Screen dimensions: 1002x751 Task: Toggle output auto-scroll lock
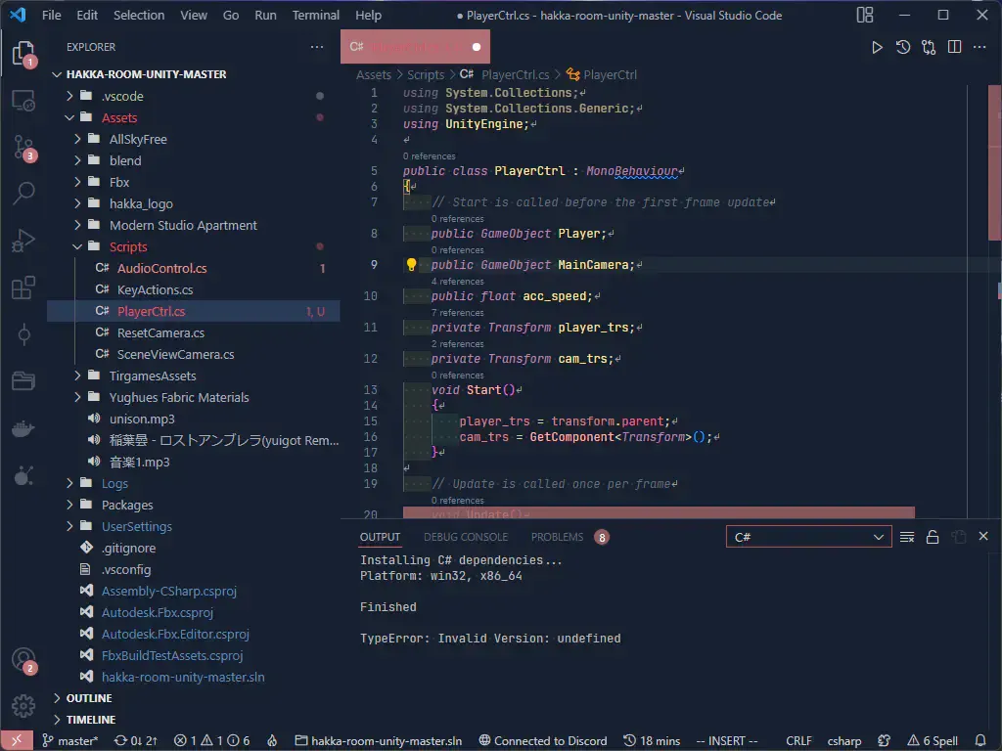(x=933, y=537)
